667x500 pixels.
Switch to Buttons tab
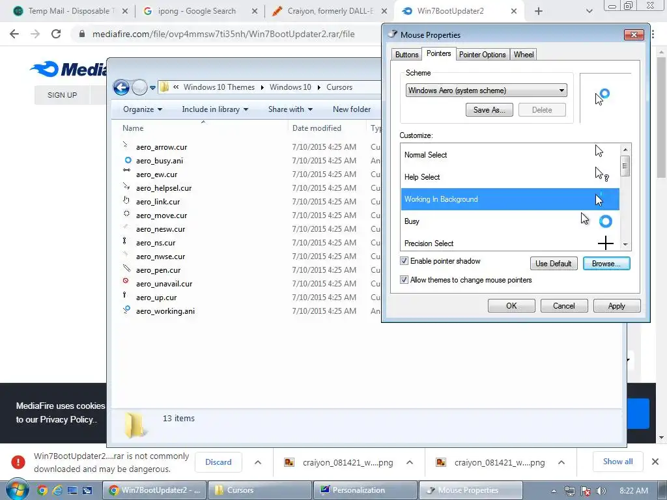[x=406, y=55]
